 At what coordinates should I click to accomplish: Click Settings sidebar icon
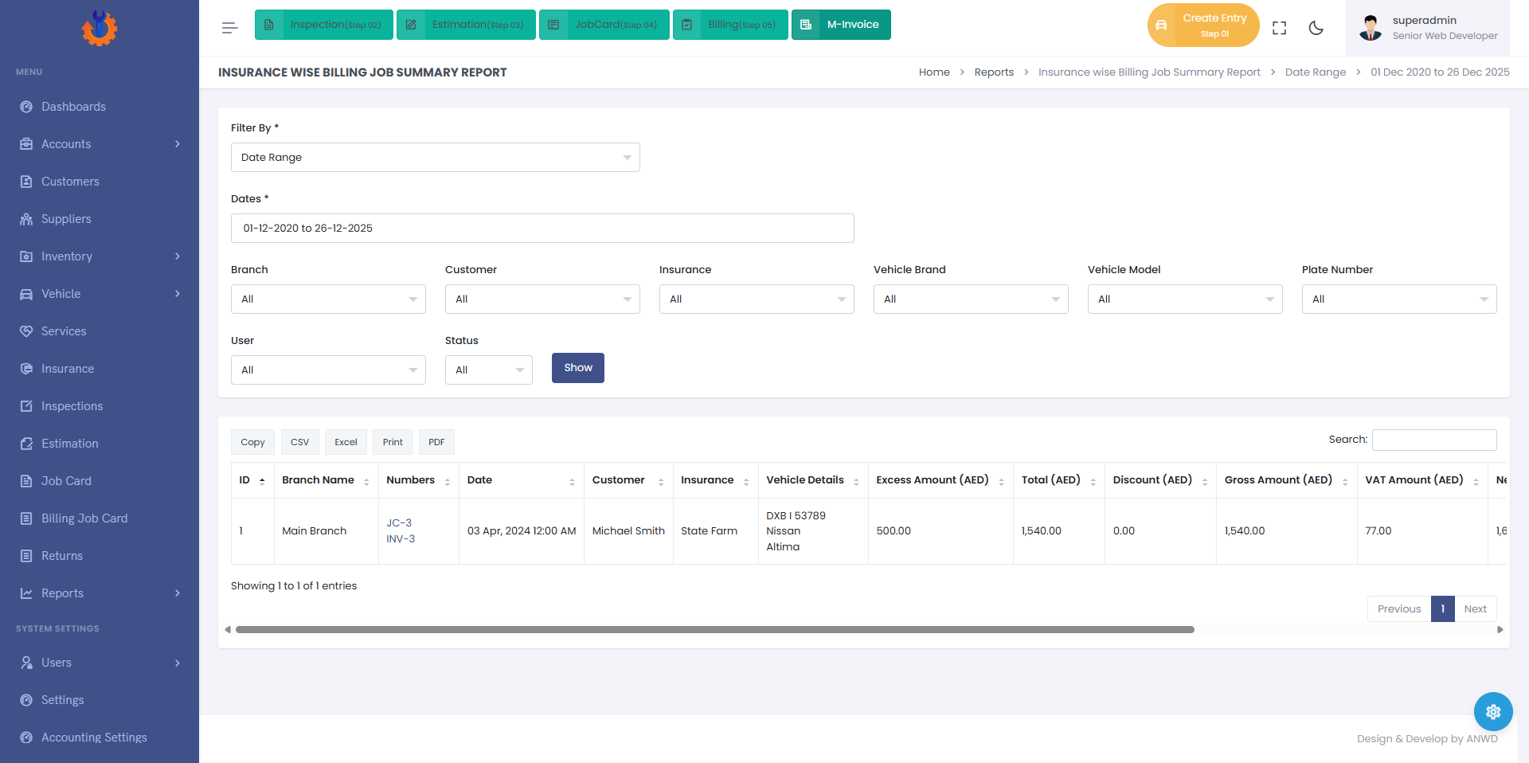pos(26,700)
